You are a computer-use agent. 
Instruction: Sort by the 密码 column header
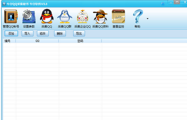80,41
